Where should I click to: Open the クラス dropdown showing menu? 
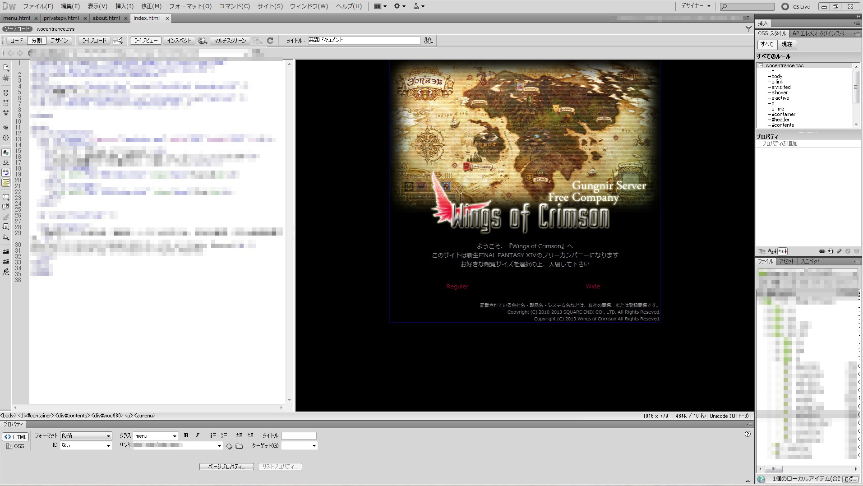click(156, 436)
